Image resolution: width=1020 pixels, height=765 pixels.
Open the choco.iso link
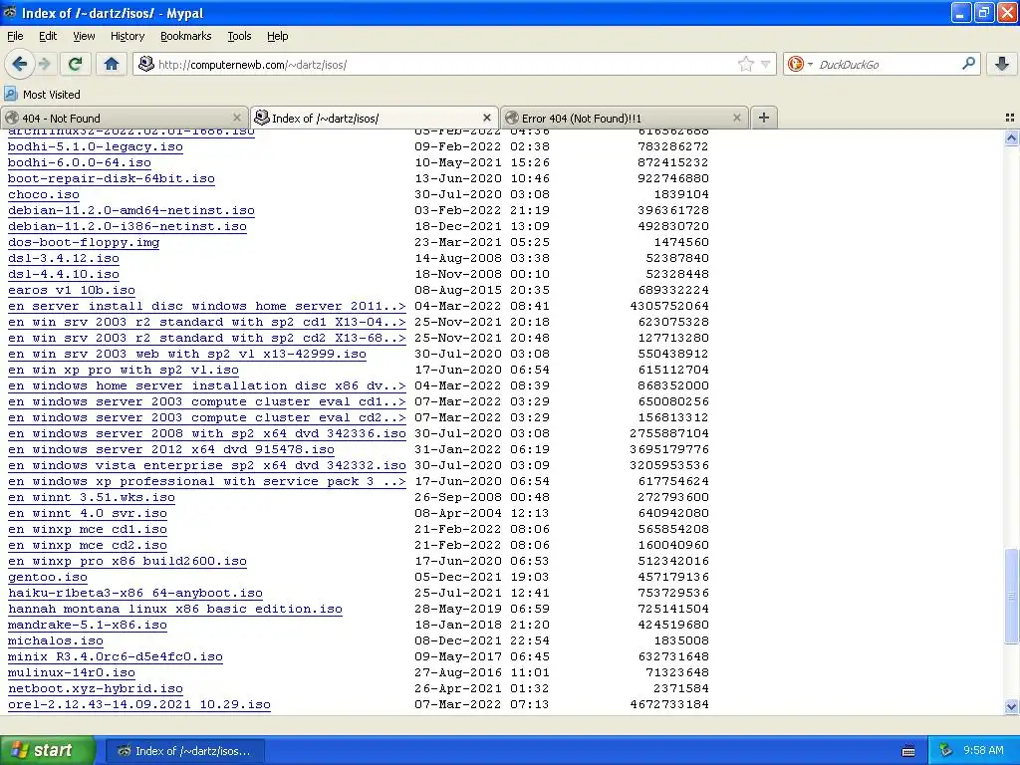point(44,194)
